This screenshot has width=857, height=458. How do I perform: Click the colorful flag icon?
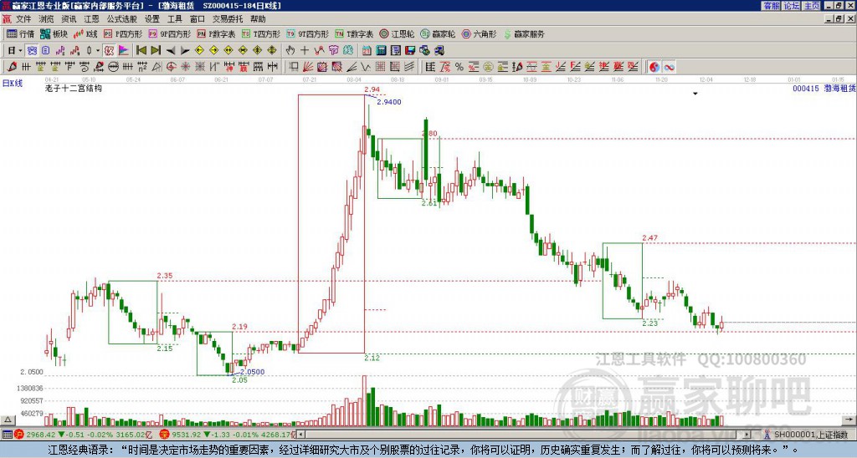(124, 51)
